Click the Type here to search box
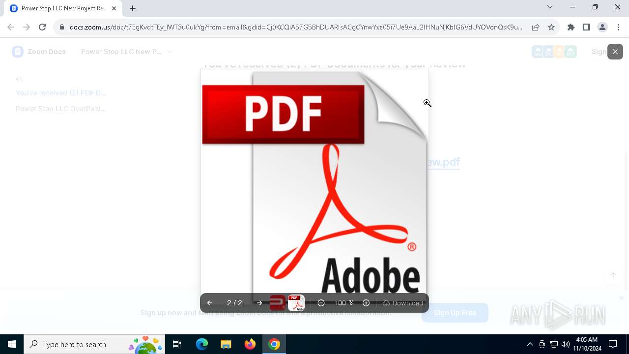 [95, 344]
